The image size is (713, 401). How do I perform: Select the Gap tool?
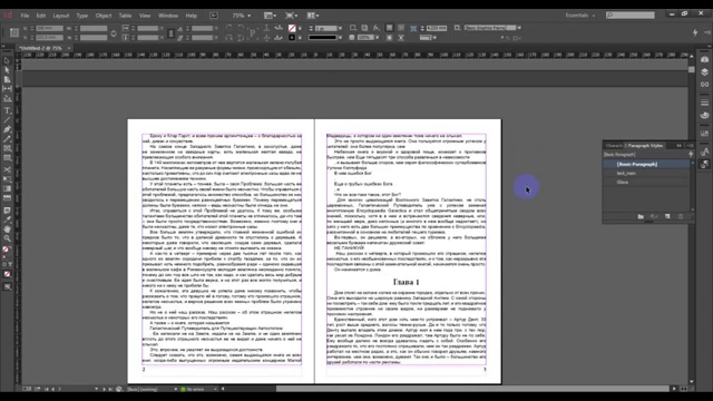coord(7,89)
